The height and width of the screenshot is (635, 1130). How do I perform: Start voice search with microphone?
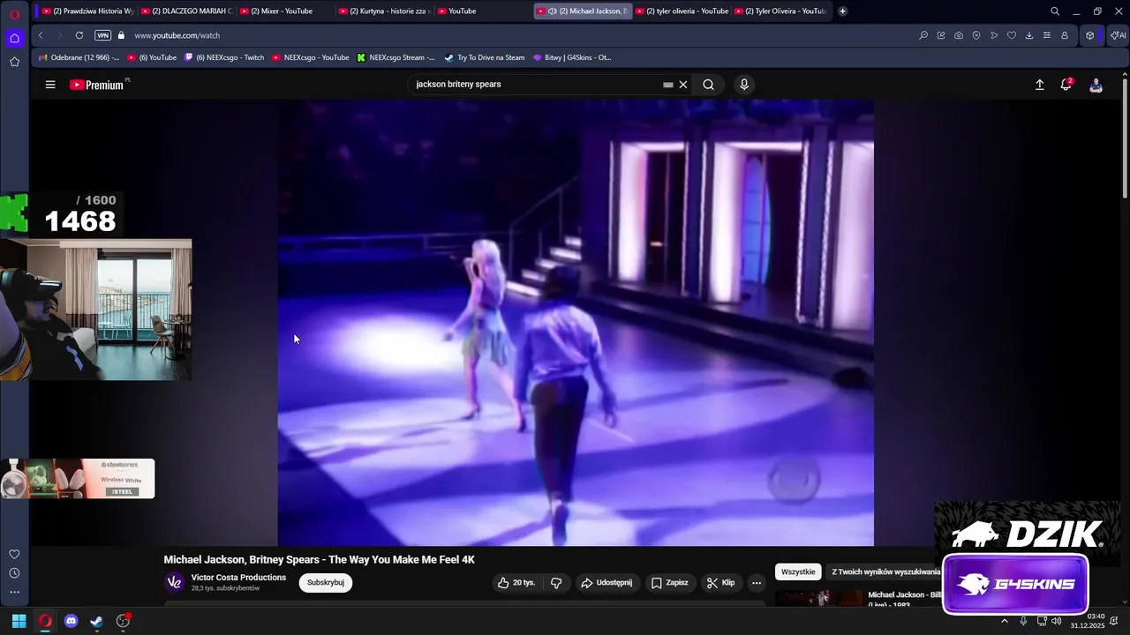click(x=744, y=85)
